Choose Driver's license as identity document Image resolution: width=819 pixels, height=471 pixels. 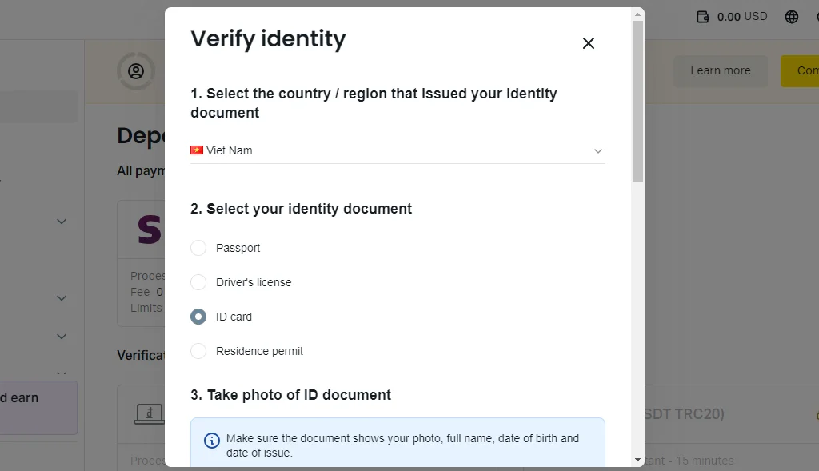pyautogui.click(x=198, y=282)
